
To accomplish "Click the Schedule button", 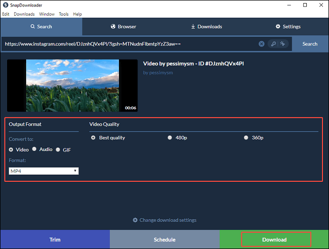I will coord(164,239).
